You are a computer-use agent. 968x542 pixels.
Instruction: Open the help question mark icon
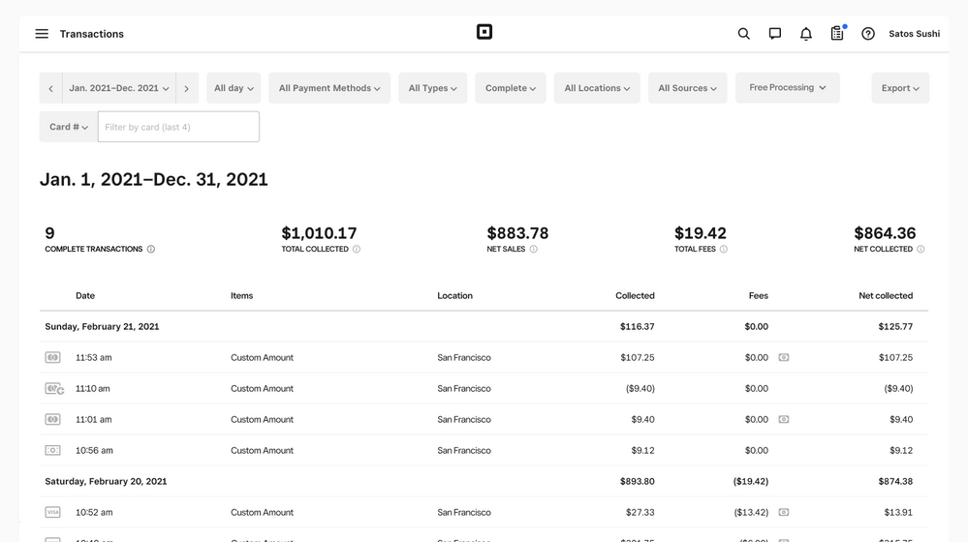click(868, 34)
